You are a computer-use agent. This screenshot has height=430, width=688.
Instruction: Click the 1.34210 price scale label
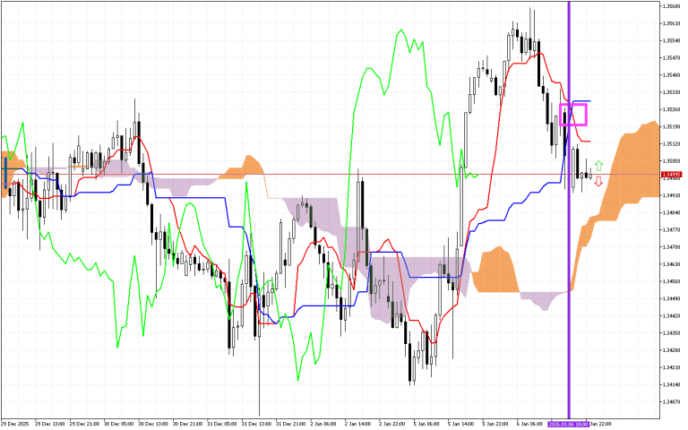671,367
